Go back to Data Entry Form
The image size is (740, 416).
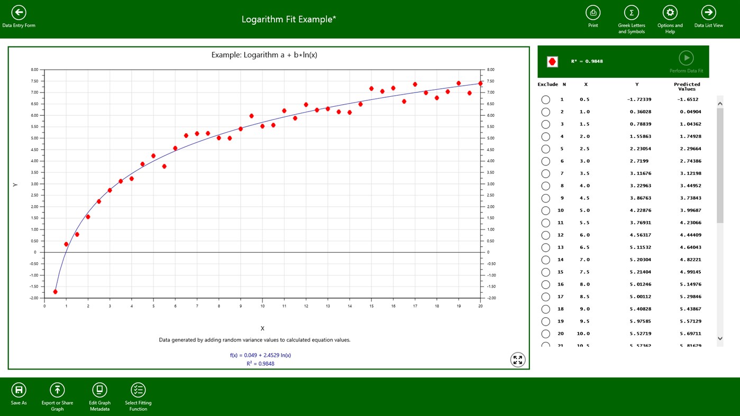pyautogui.click(x=19, y=13)
